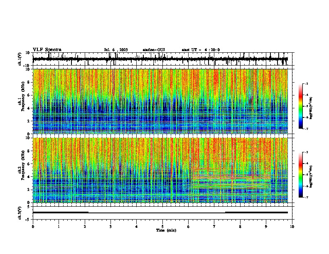Click the ch.2 colorbar log(PSD) label

[x=311, y=176]
